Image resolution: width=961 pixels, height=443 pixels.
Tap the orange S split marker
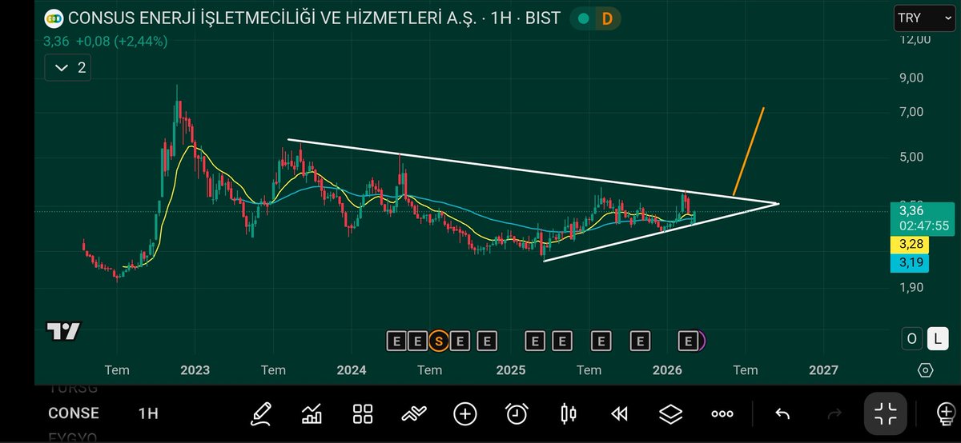[x=438, y=341]
